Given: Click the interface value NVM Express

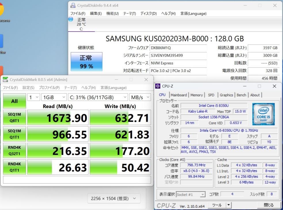Looking at the screenshot, I should point(178,63).
